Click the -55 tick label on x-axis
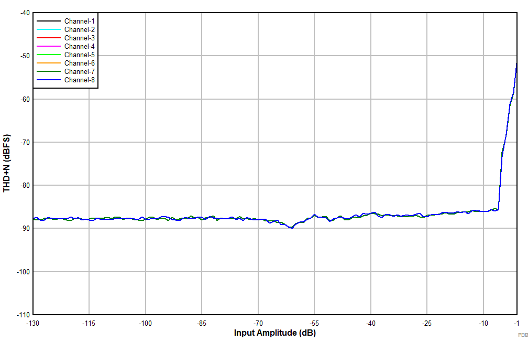528x342 pixels. [x=314, y=322]
